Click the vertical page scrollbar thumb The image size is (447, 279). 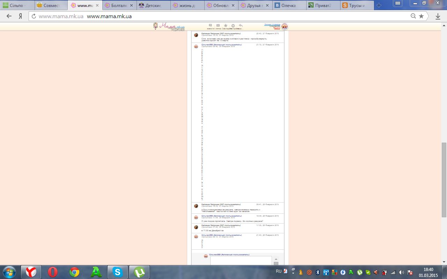pos(444,180)
